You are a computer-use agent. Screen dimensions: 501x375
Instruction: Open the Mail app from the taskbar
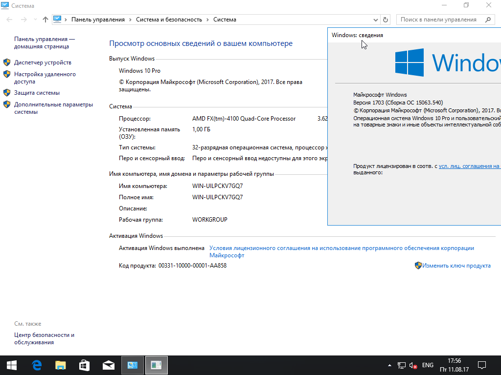tap(108, 365)
